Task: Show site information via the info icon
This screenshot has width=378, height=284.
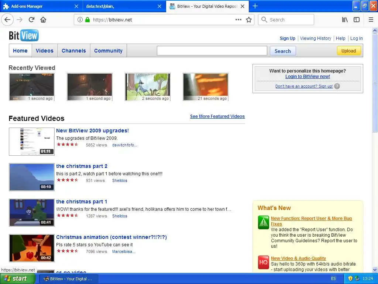Action: [80, 20]
